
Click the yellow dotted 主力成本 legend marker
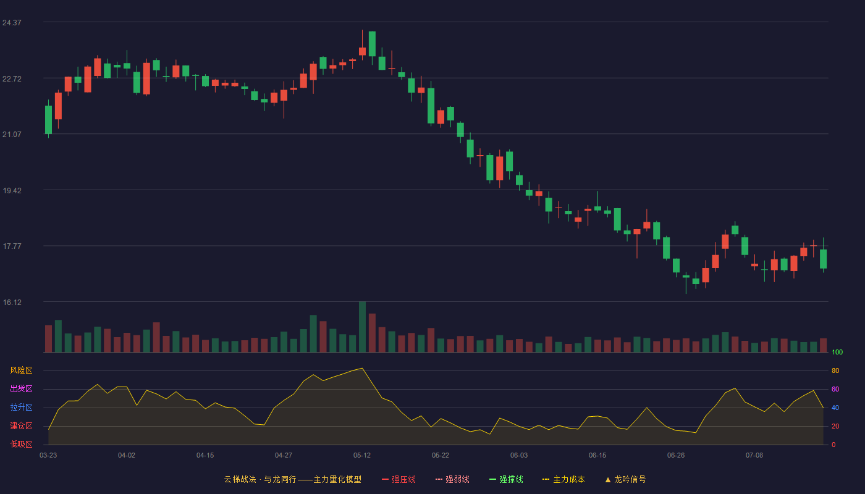tap(546, 479)
